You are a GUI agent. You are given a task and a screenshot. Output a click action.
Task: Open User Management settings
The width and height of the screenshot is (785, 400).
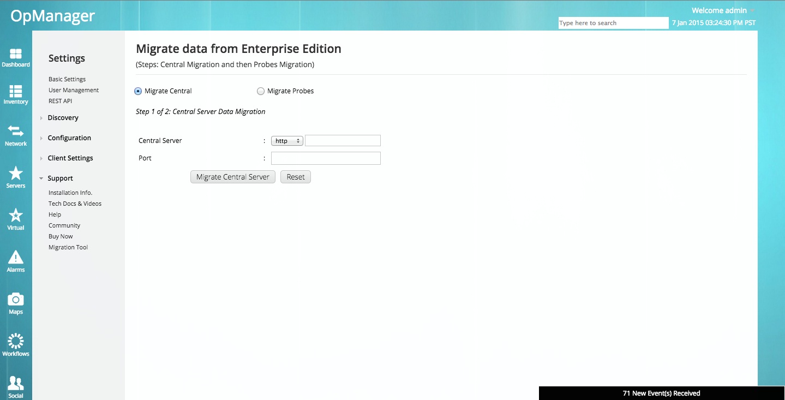point(73,89)
